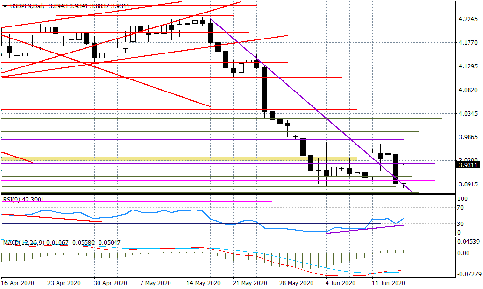Screen dimensions: 483x289
Task: Select the magenta horizontal line near 3.8990
Action: tap(218, 180)
